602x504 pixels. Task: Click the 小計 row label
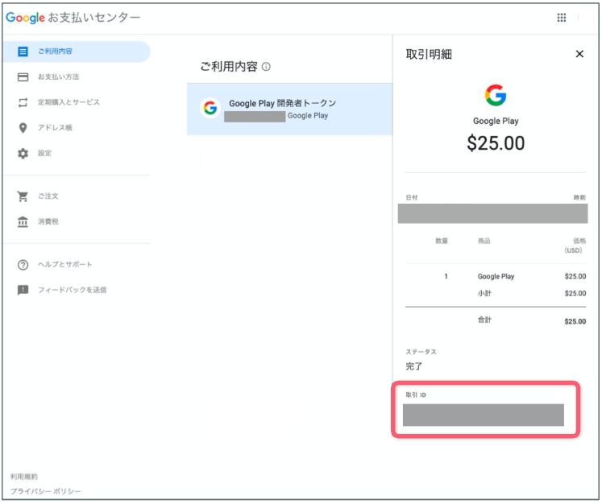(484, 293)
